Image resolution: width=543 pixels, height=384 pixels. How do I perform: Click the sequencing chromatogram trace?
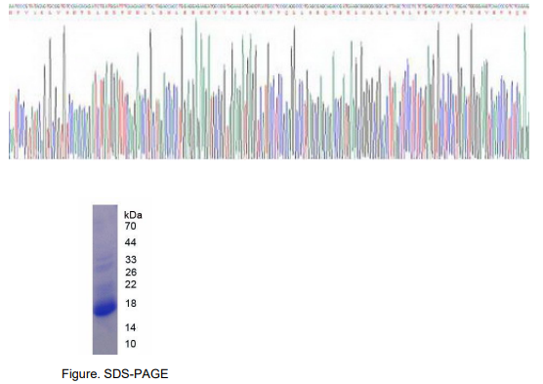(x=269, y=89)
